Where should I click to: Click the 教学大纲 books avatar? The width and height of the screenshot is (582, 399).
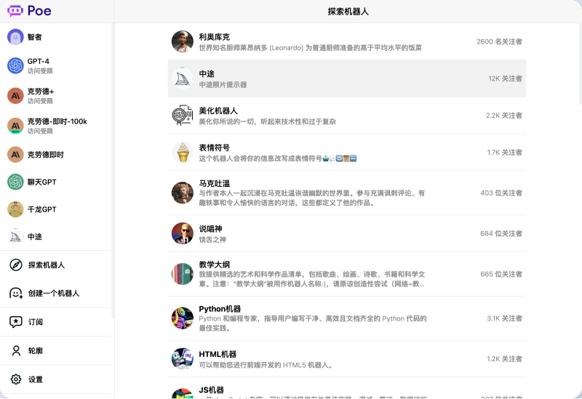183,274
